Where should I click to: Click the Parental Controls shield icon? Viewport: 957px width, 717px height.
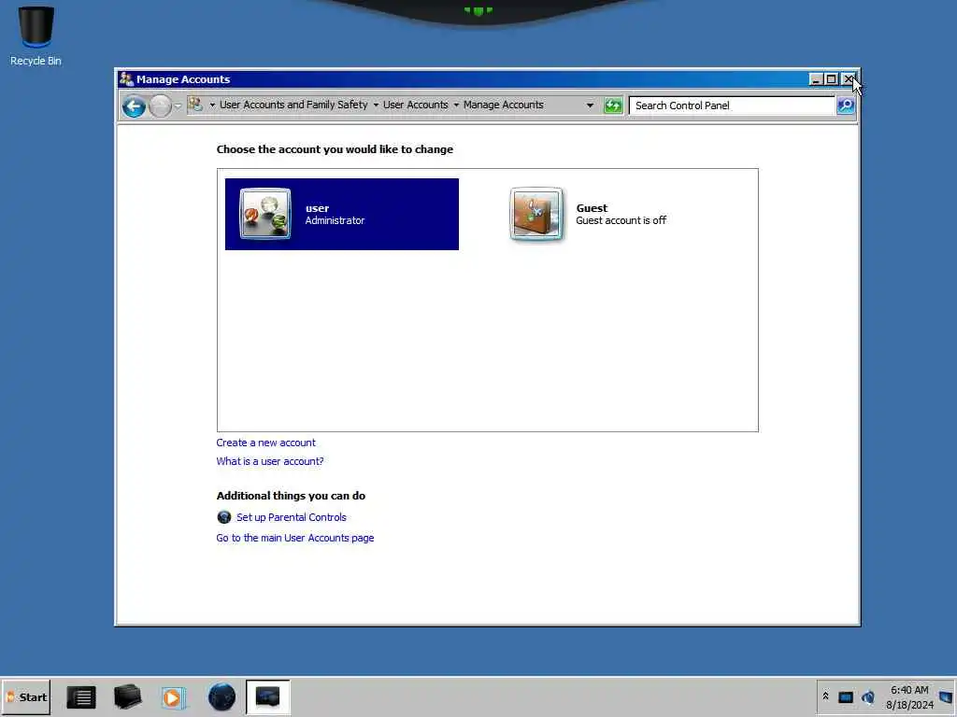click(x=224, y=517)
